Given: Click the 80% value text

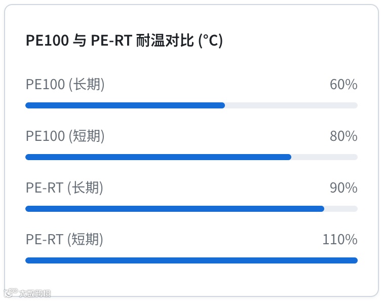Looking at the screenshot, I should pos(343,136).
